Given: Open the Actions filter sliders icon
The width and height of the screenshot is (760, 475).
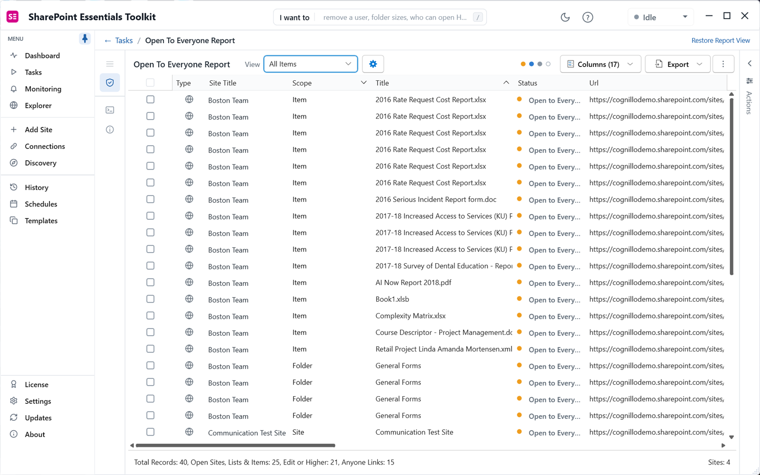Looking at the screenshot, I should [750, 81].
